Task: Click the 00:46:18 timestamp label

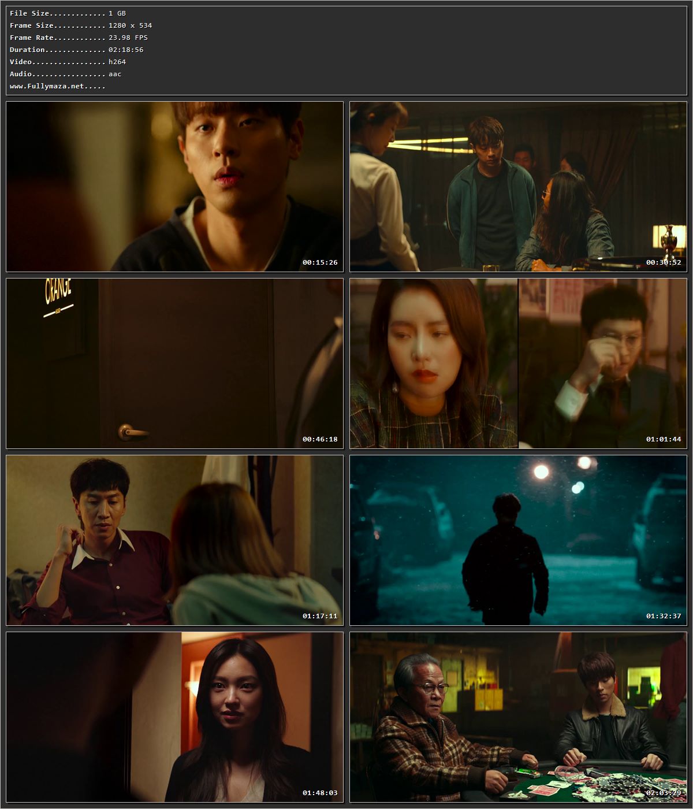Action: click(x=320, y=439)
